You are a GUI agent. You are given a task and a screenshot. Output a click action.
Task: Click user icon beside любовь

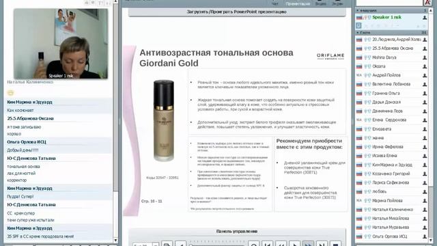(425, 191)
